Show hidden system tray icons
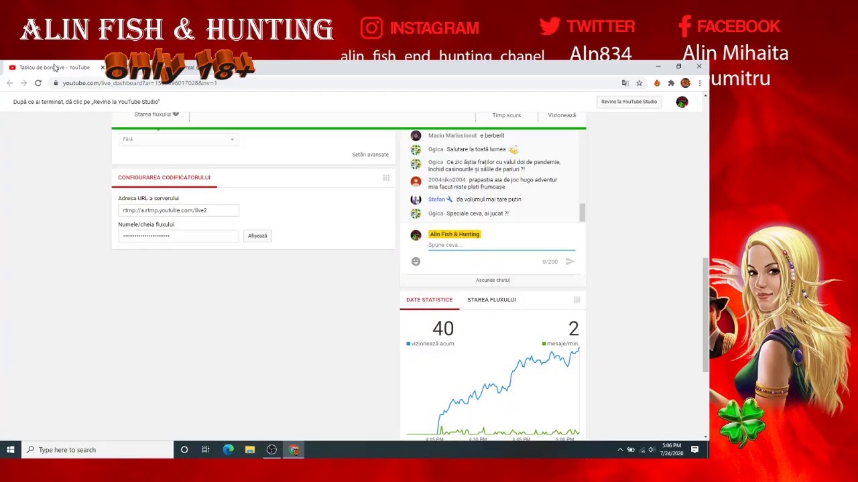 pyautogui.click(x=620, y=450)
